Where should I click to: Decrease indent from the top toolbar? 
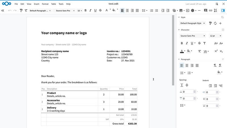(168, 11)
